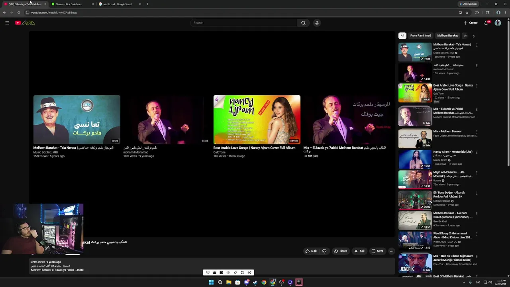Open the YouTube guide hamburger menu

point(7,23)
